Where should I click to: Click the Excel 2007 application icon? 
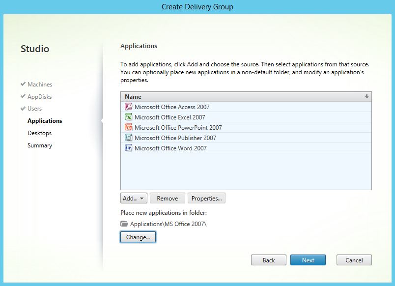tap(128, 117)
